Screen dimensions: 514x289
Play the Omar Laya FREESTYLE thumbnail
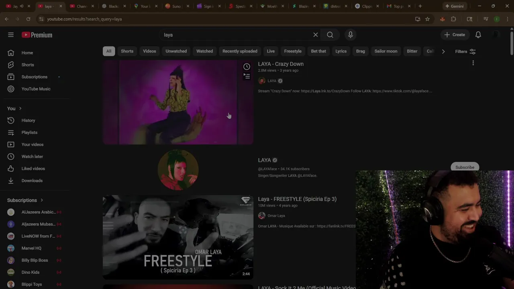click(178, 237)
